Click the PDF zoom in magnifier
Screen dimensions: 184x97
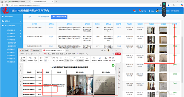[x=57, y=58]
